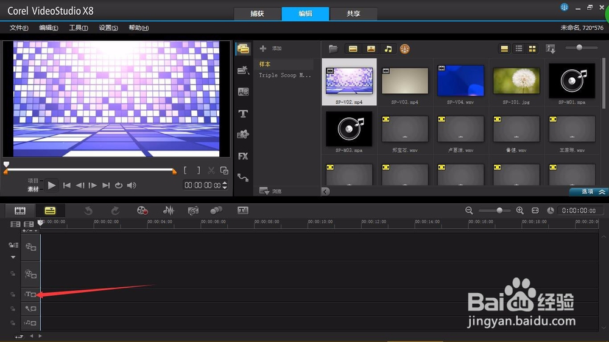Screen dimensions: 609x342
Task: Step to previous frame
Action: [x=80, y=186]
